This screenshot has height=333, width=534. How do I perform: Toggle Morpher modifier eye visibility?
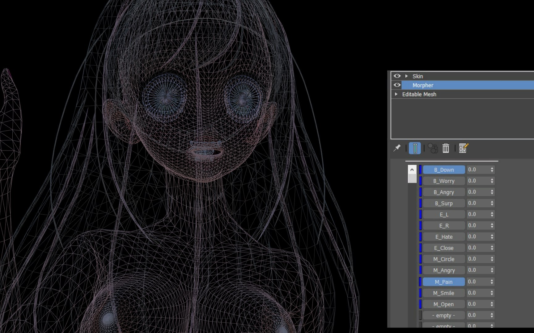pos(397,85)
